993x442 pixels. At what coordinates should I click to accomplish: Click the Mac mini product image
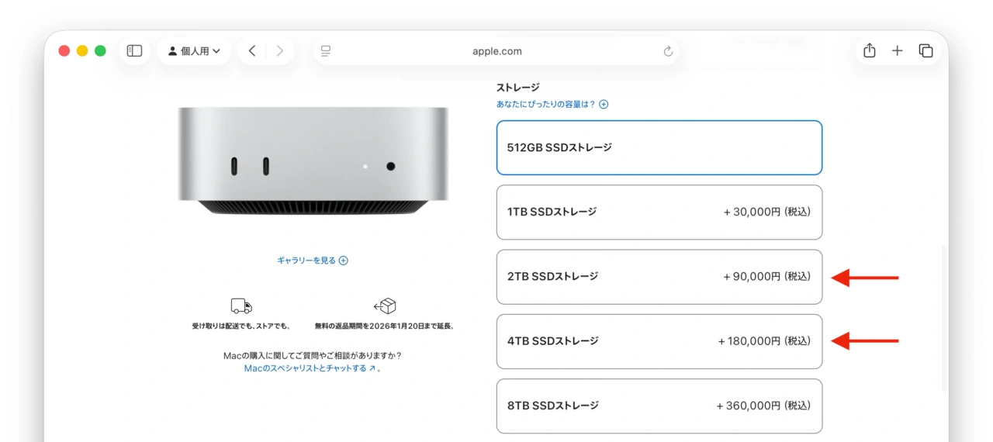[x=313, y=161]
